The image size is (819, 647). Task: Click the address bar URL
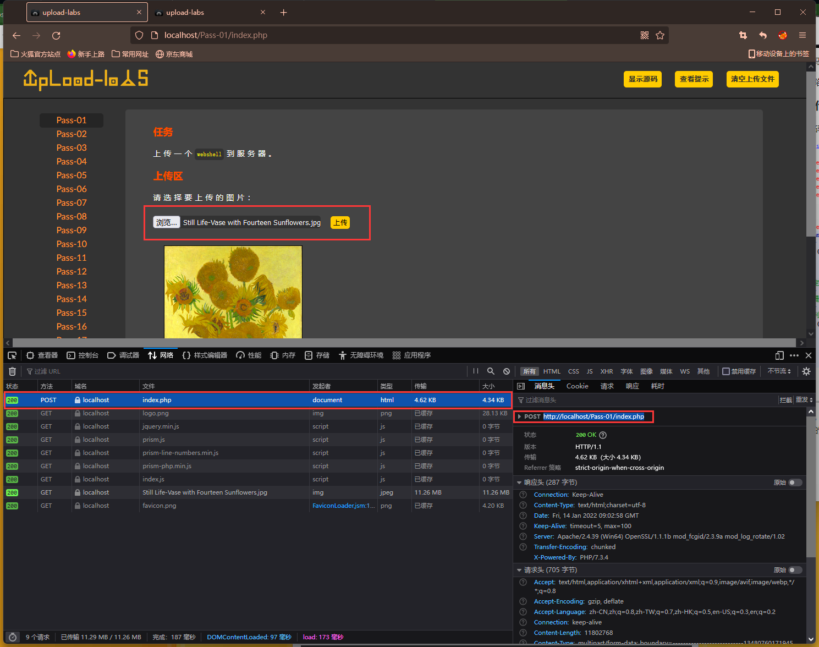coord(216,35)
